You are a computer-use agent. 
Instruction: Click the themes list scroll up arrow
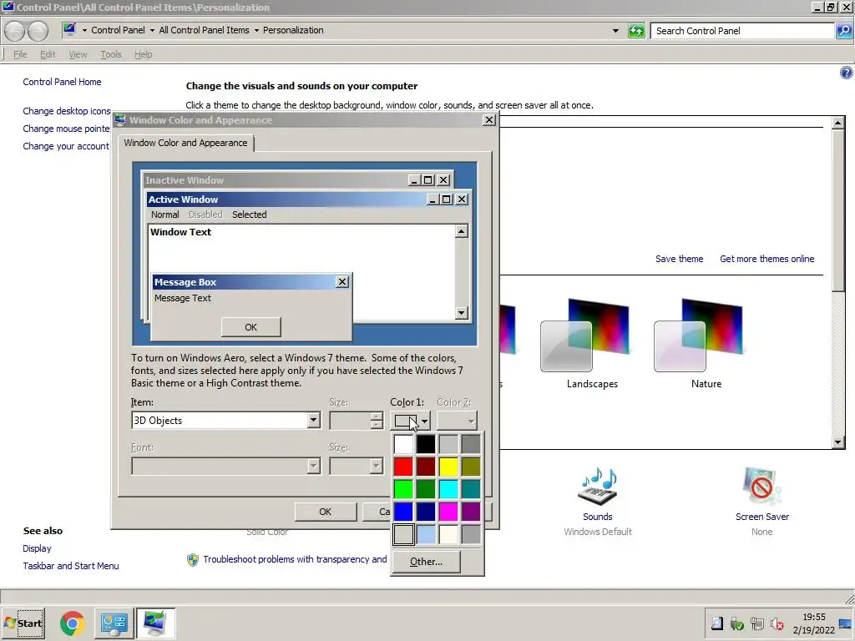coord(838,123)
